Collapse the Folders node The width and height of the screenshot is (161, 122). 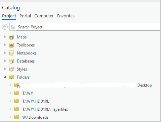pos(5,77)
